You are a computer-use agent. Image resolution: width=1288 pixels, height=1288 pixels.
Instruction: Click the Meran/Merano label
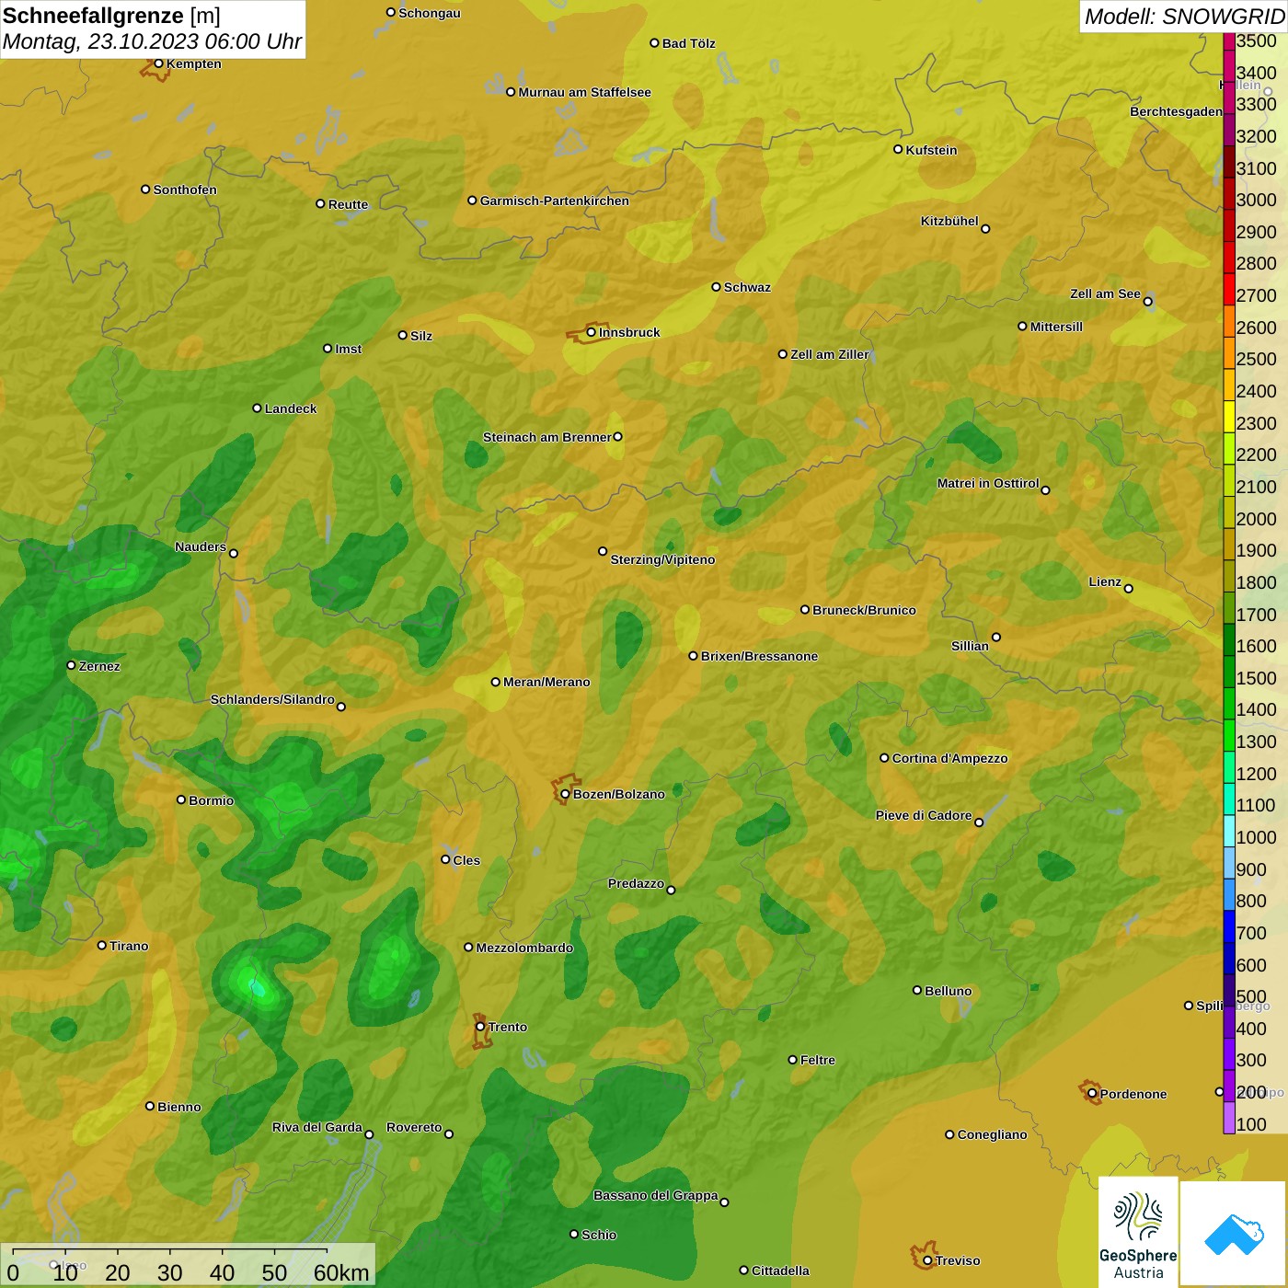[x=546, y=682]
